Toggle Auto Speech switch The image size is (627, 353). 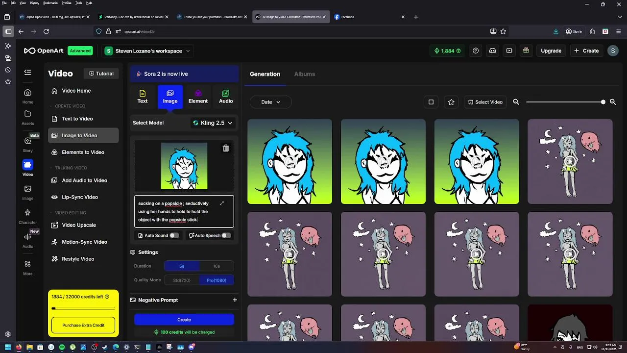(x=226, y=235)
